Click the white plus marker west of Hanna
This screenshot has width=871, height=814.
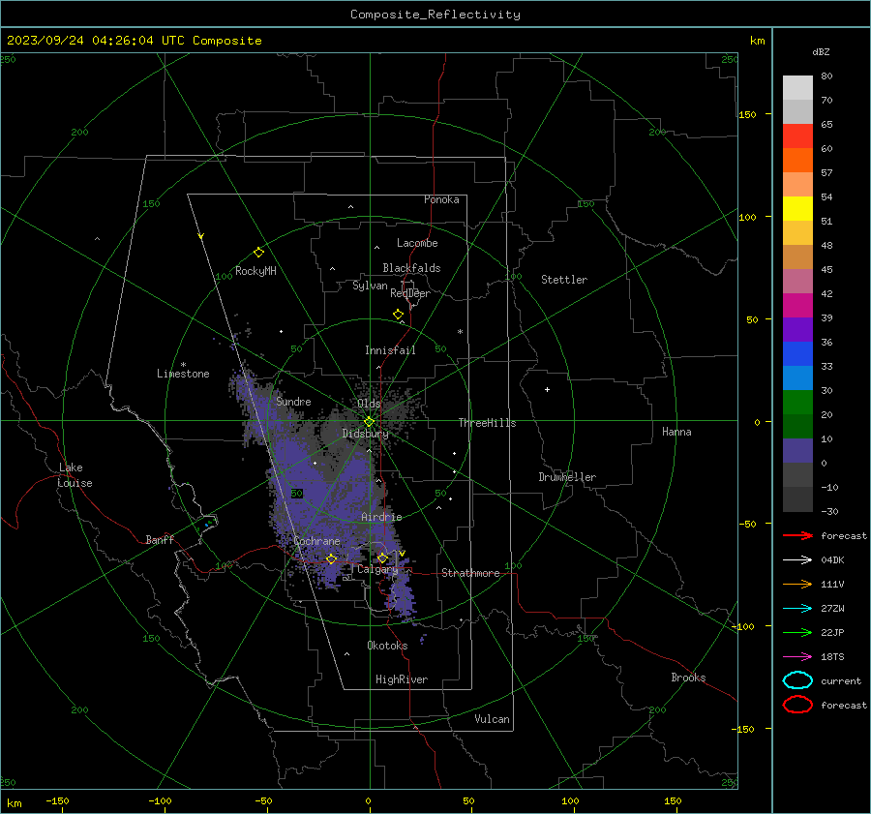click(547, 389)
